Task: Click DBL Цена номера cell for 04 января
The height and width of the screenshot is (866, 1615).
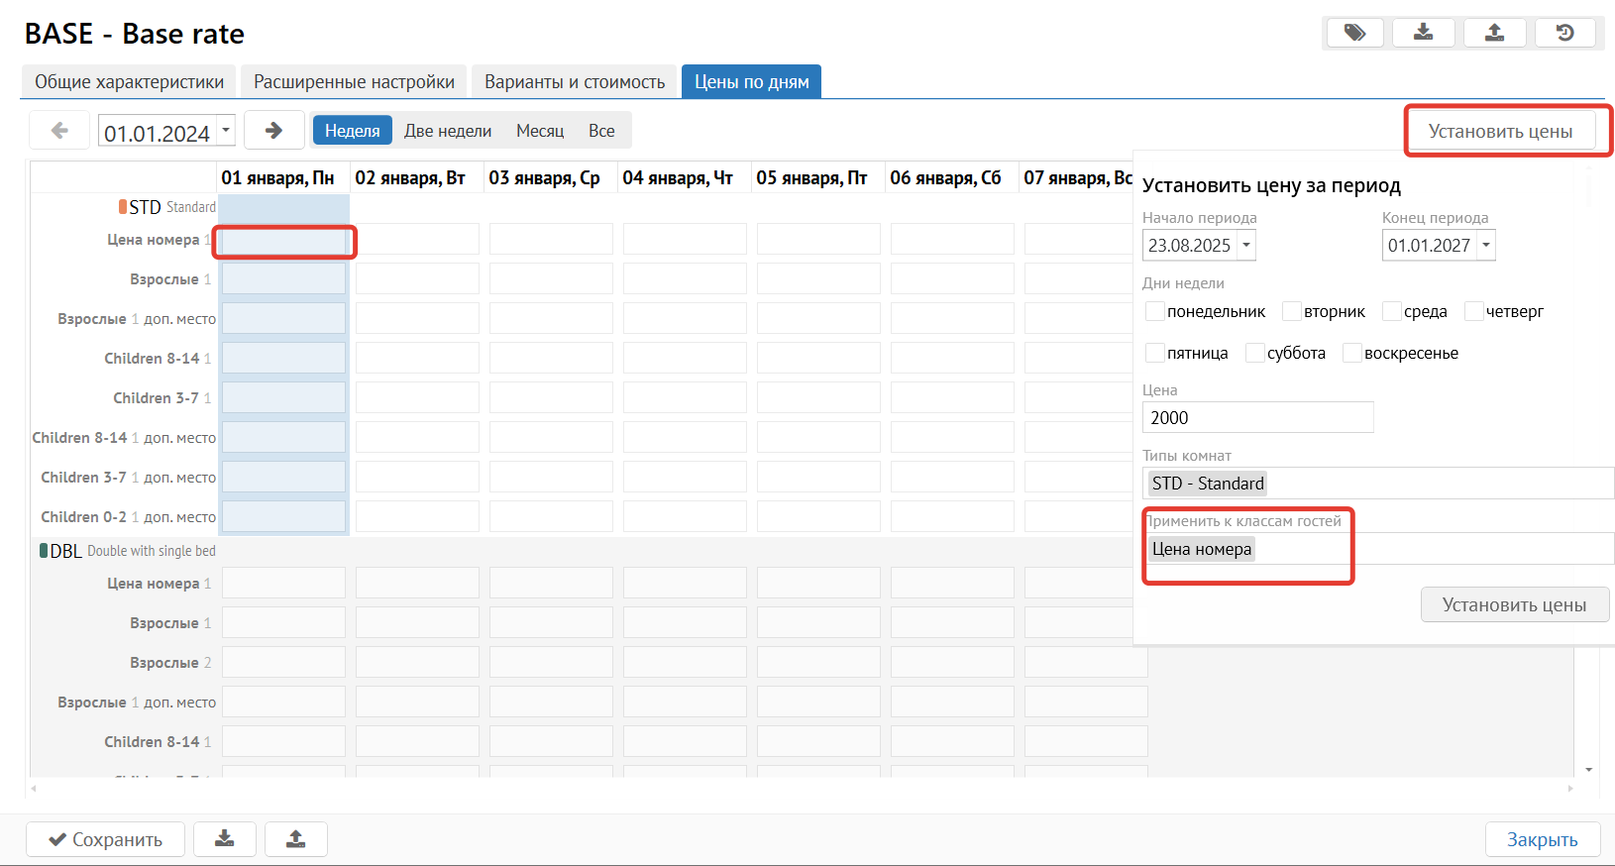Action: pos(685,583)
